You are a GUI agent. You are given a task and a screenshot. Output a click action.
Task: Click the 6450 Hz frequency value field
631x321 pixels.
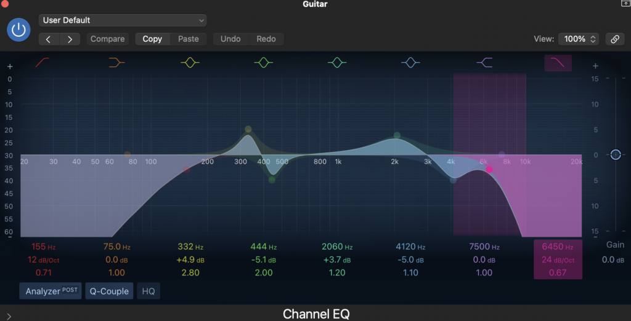tap(558, 247)
